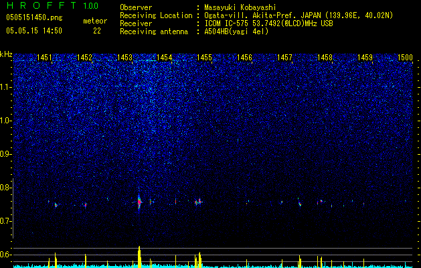The height and width of the screenshot is (268, 421).
Task: Click the 'Receiving Location' label
Action: point(156,15)
